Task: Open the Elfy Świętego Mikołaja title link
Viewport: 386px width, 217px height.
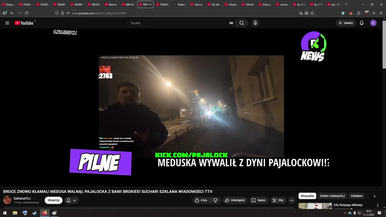Action: point(348,205)
